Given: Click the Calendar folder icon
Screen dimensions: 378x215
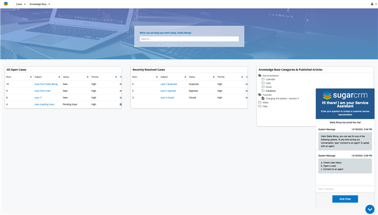Looking at the screenshot, I should (x=263, y=79).
